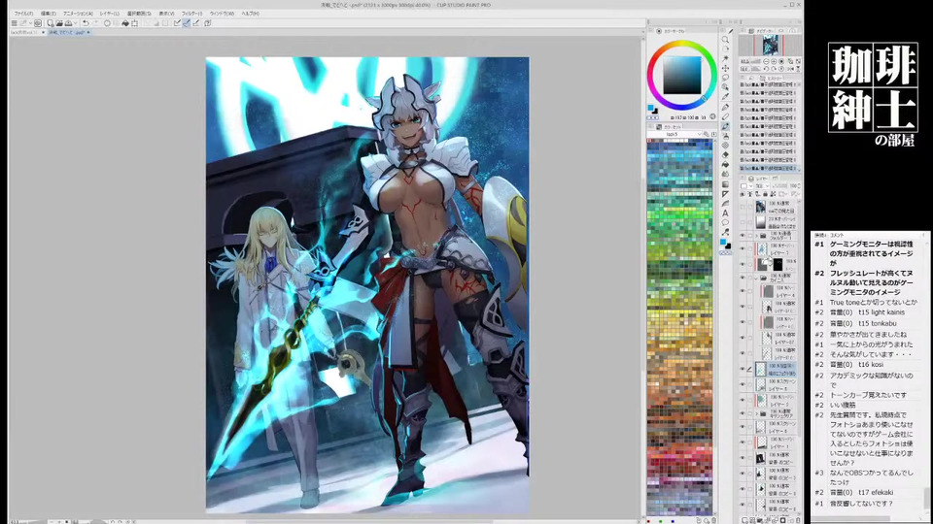Click the Lock layer icon in Layer panel
933x524 pixels.
tap(765, 194)
